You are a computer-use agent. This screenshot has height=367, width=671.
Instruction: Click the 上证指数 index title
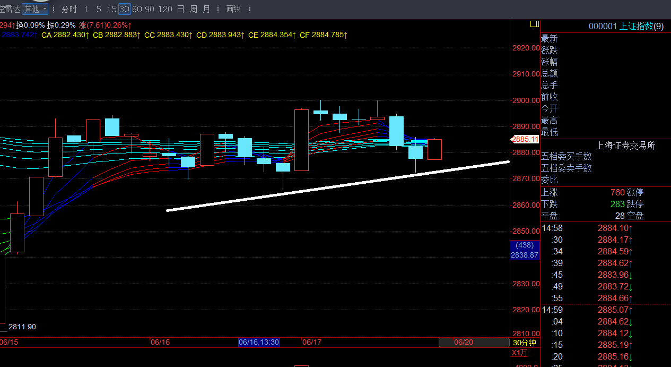[x=635, y=27]
